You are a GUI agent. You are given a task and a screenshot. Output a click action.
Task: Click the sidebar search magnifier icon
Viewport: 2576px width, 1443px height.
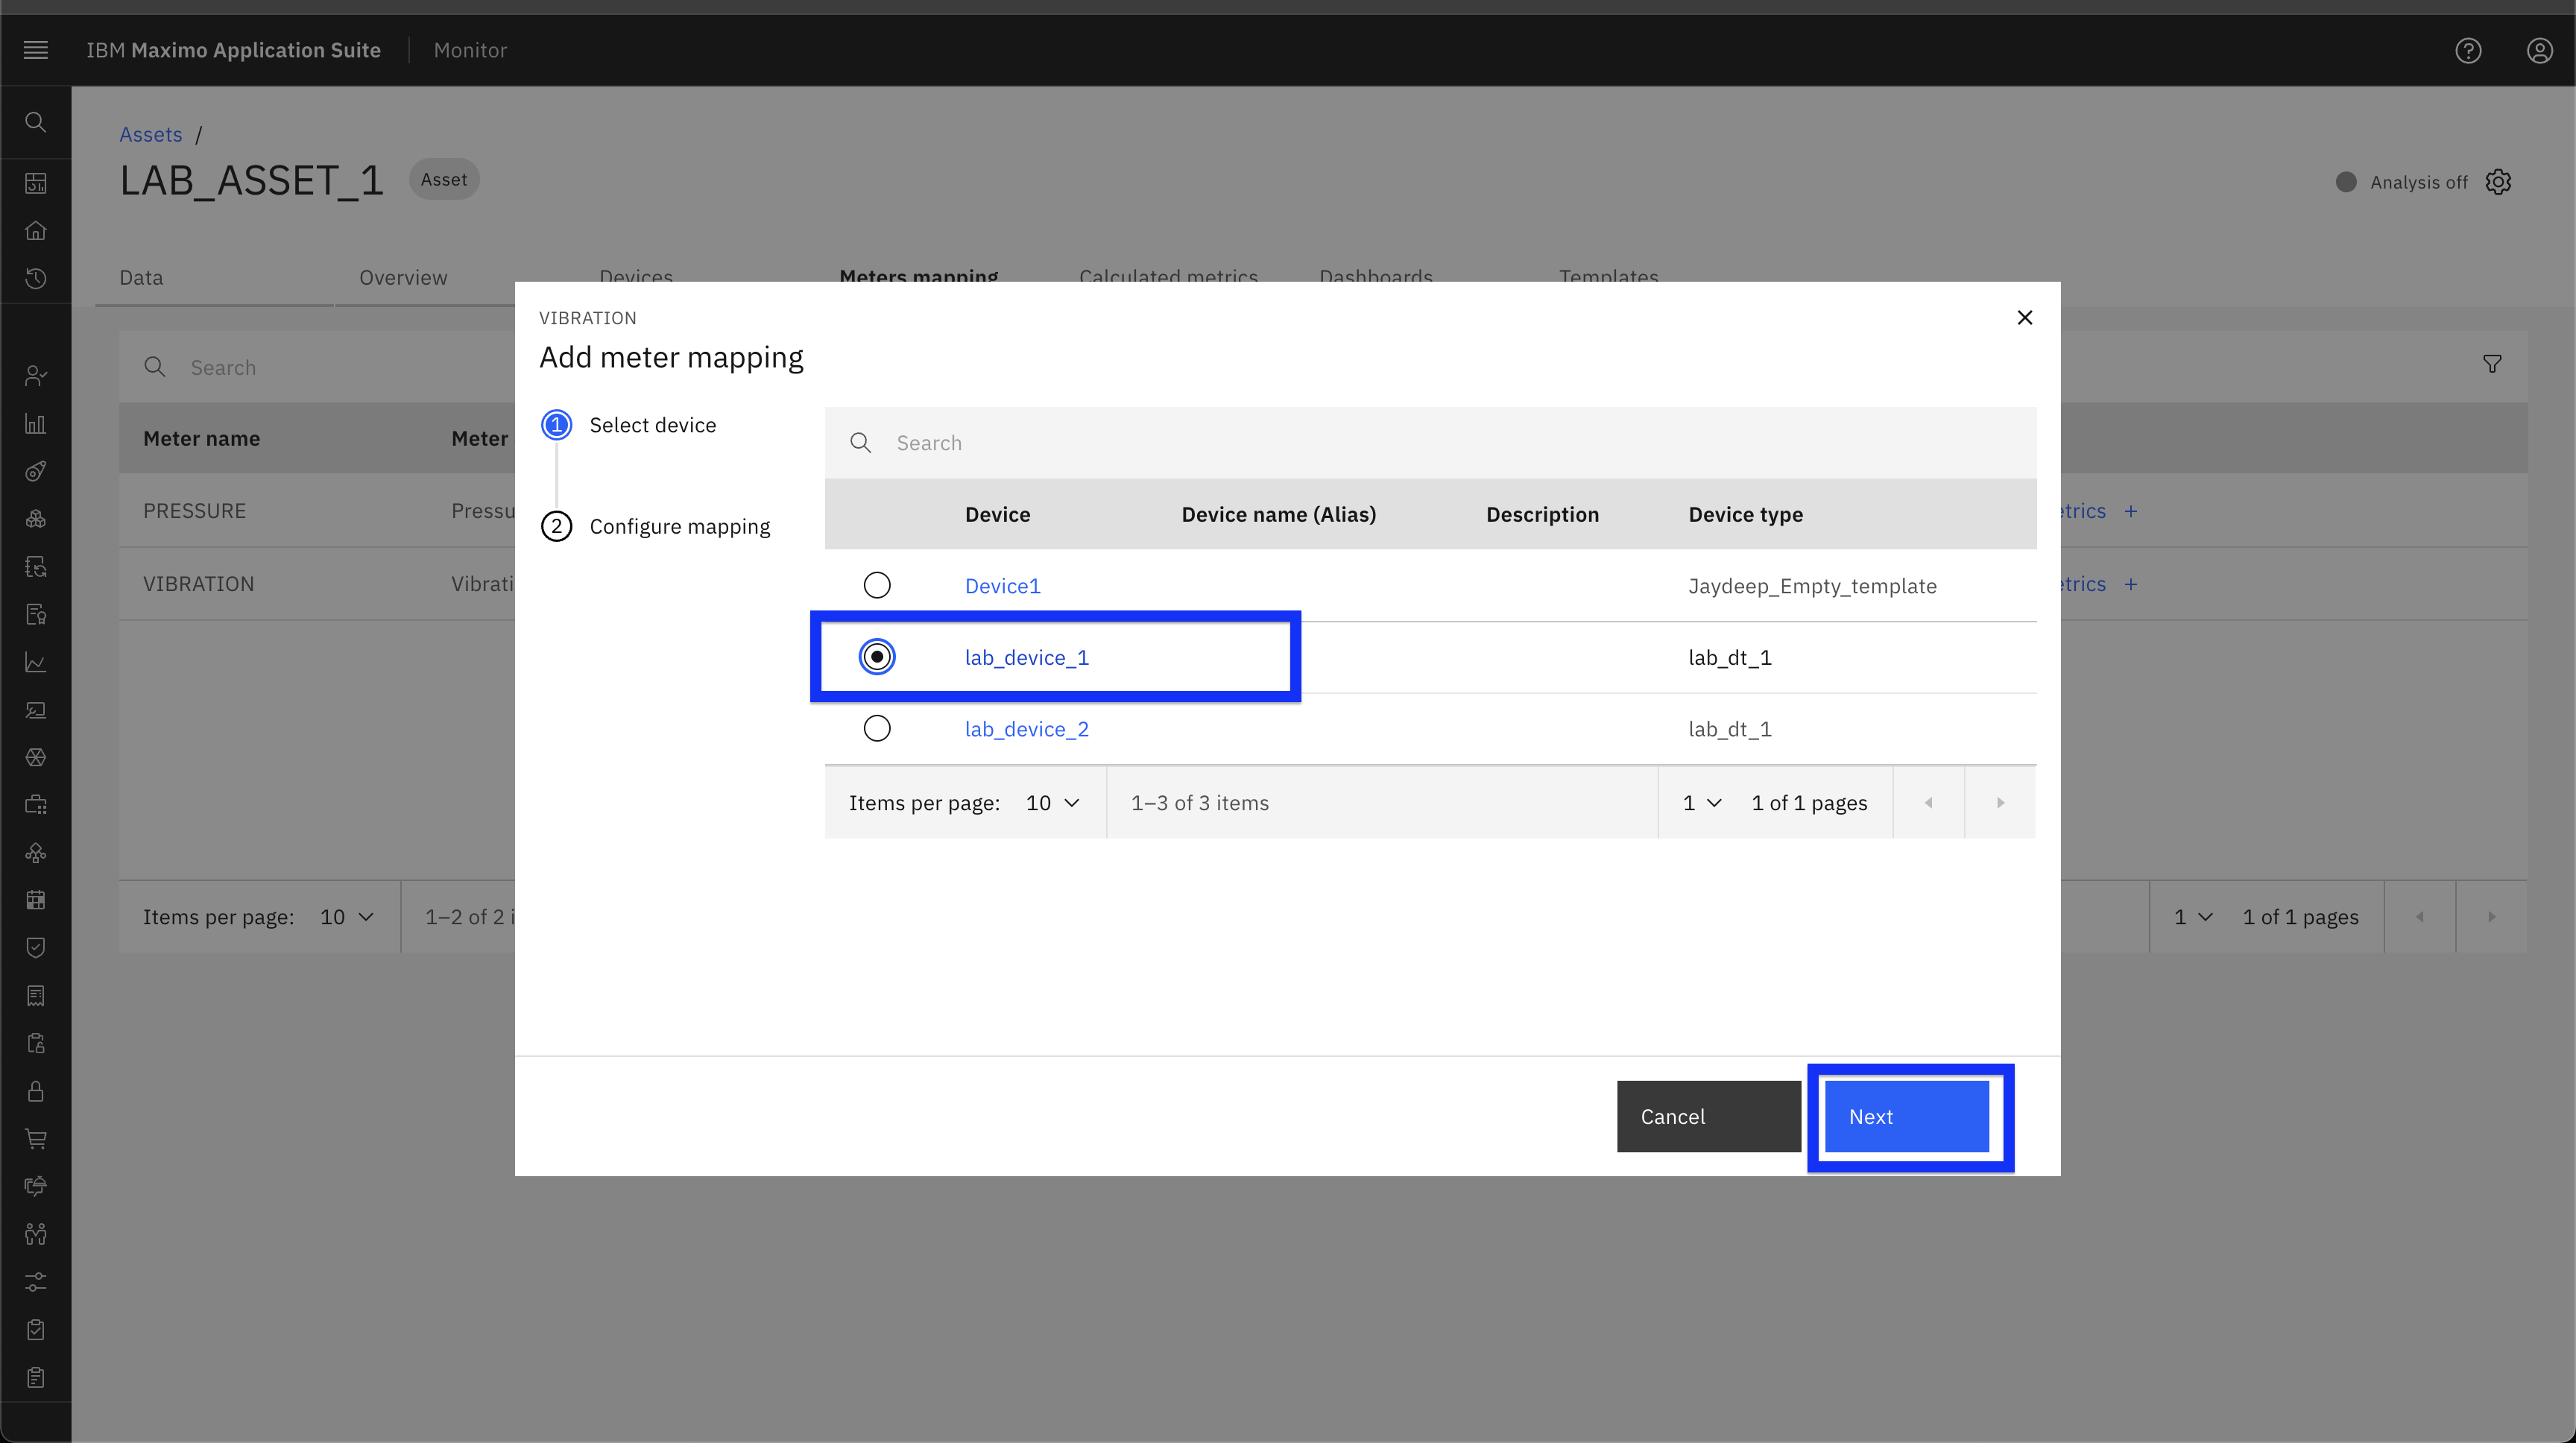click(x=36, y=122)
